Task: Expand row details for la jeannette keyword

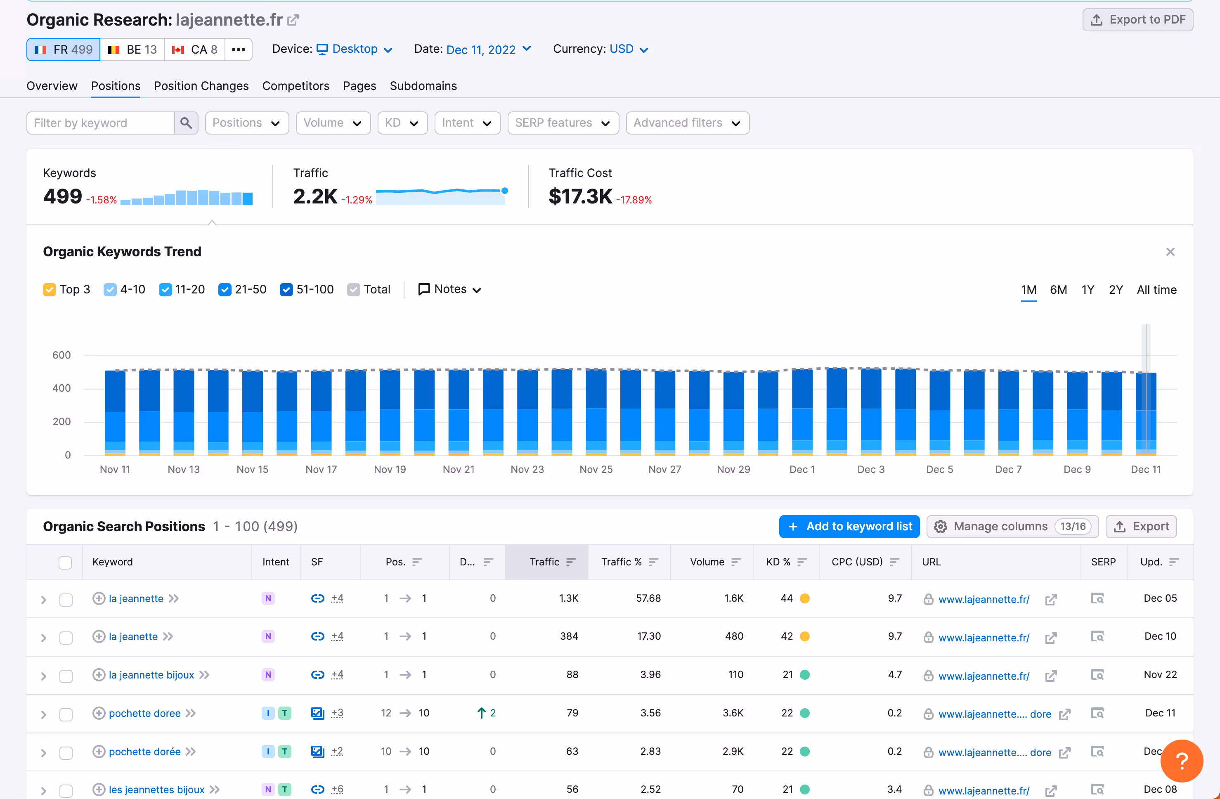Action: [x=44, y=599]
